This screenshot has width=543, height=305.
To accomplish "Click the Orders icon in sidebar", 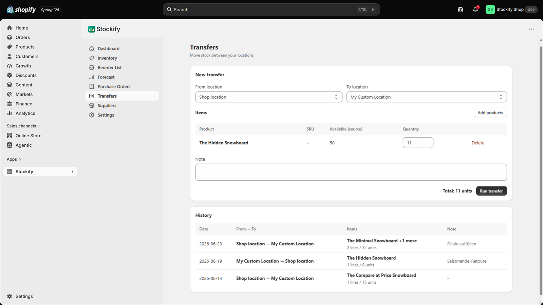I will pyautogui.click(x=10, y=37).
